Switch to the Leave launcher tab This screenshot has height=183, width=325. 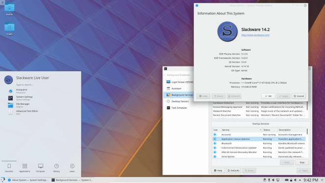coord(72,168)
